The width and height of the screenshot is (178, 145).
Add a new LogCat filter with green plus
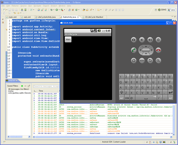point(22,86)
